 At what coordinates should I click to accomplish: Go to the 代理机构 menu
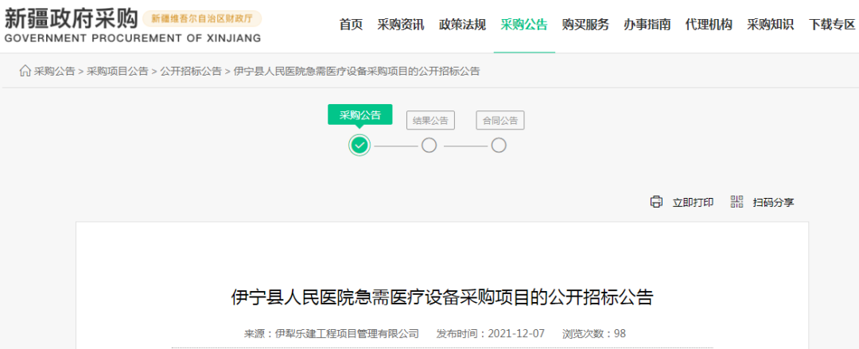(x=709, y=25)
